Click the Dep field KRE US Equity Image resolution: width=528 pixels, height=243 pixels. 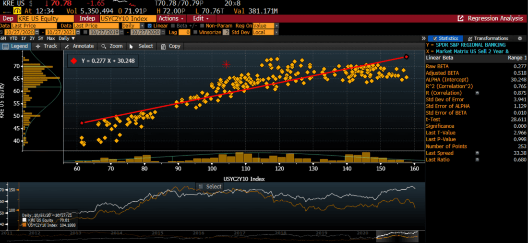pos(45,19)
